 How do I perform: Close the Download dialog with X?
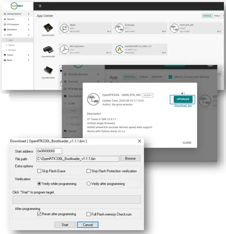pos(139,141)
